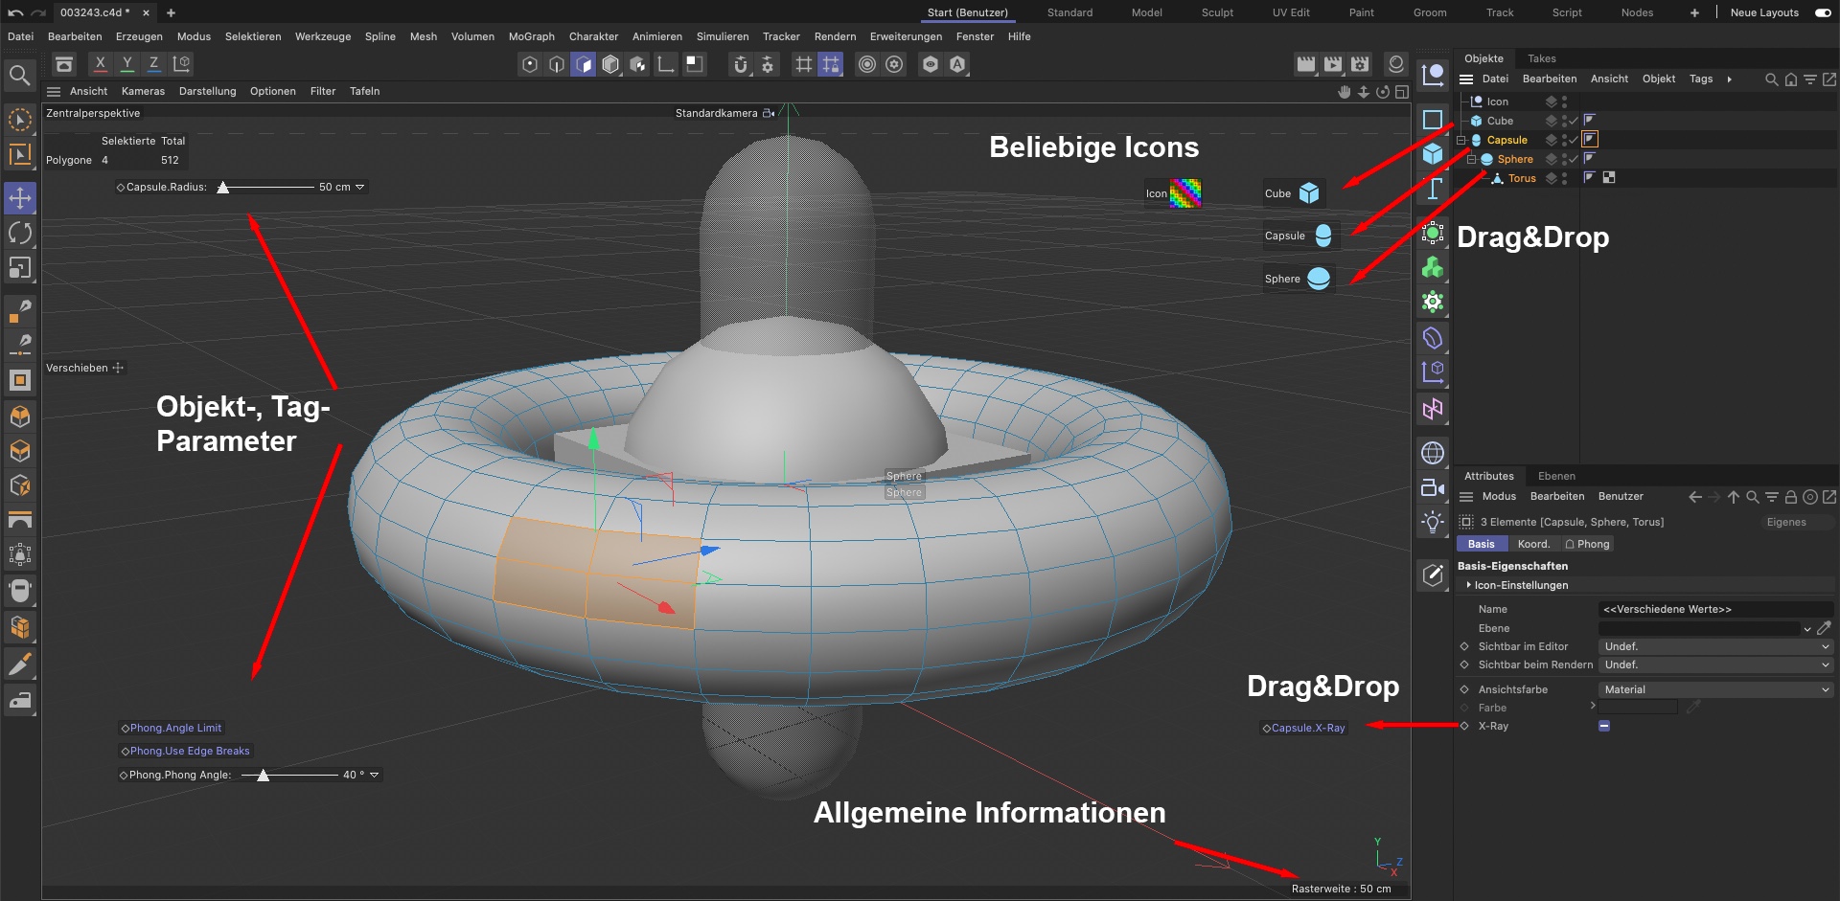Click the search icon in Objekte manager
This screenshot has height=901, width=1840.
tap(1771, 79)
